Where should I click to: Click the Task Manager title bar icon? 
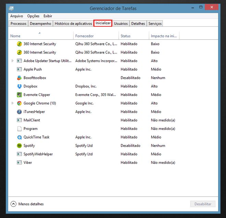coord(11,8)
